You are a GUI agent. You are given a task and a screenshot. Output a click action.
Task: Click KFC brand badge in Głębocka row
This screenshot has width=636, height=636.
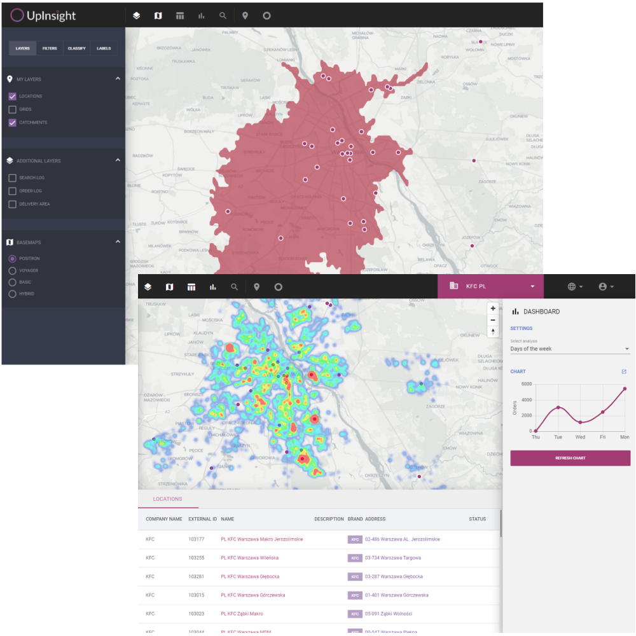tap(355, 577)
